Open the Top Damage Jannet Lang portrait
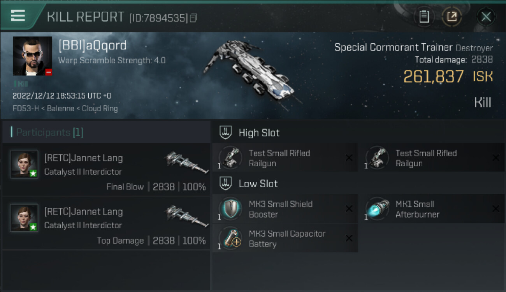This screenshot has width=506, height=292. [x=24, y=218]
